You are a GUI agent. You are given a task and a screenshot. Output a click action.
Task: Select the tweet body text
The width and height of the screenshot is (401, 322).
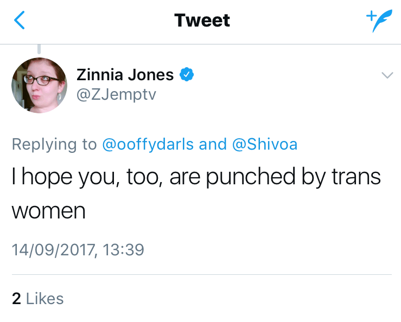(x=196, y=194)
